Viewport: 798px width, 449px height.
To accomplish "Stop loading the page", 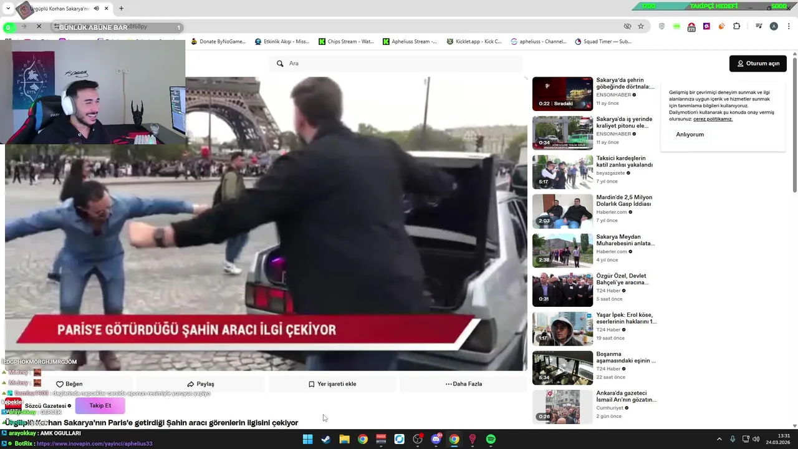I will coord(39,26).
